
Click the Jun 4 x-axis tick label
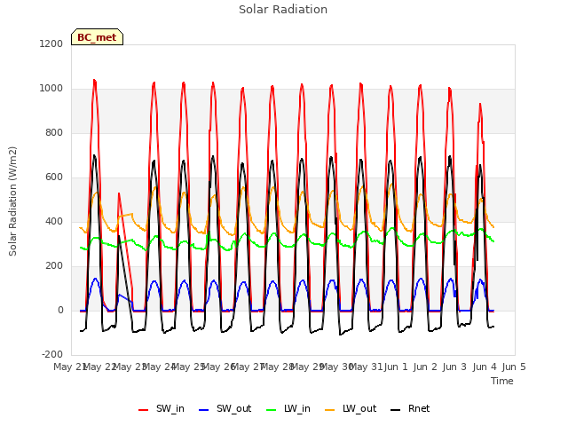coord(485,367)
